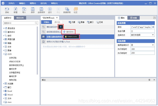Click the 执行前延时 field showing 200

tap(143, 53)
